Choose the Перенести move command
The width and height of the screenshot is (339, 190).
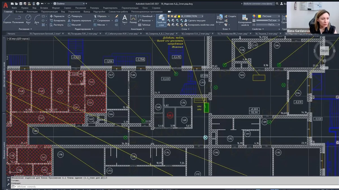57,16
